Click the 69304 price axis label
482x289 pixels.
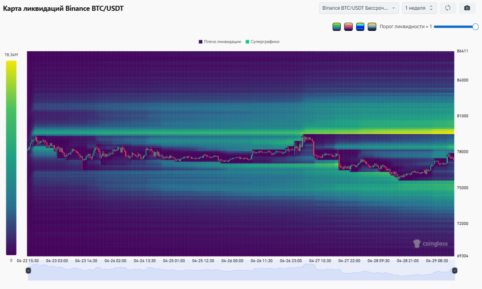pyautogui.click(x=462, y=256)
